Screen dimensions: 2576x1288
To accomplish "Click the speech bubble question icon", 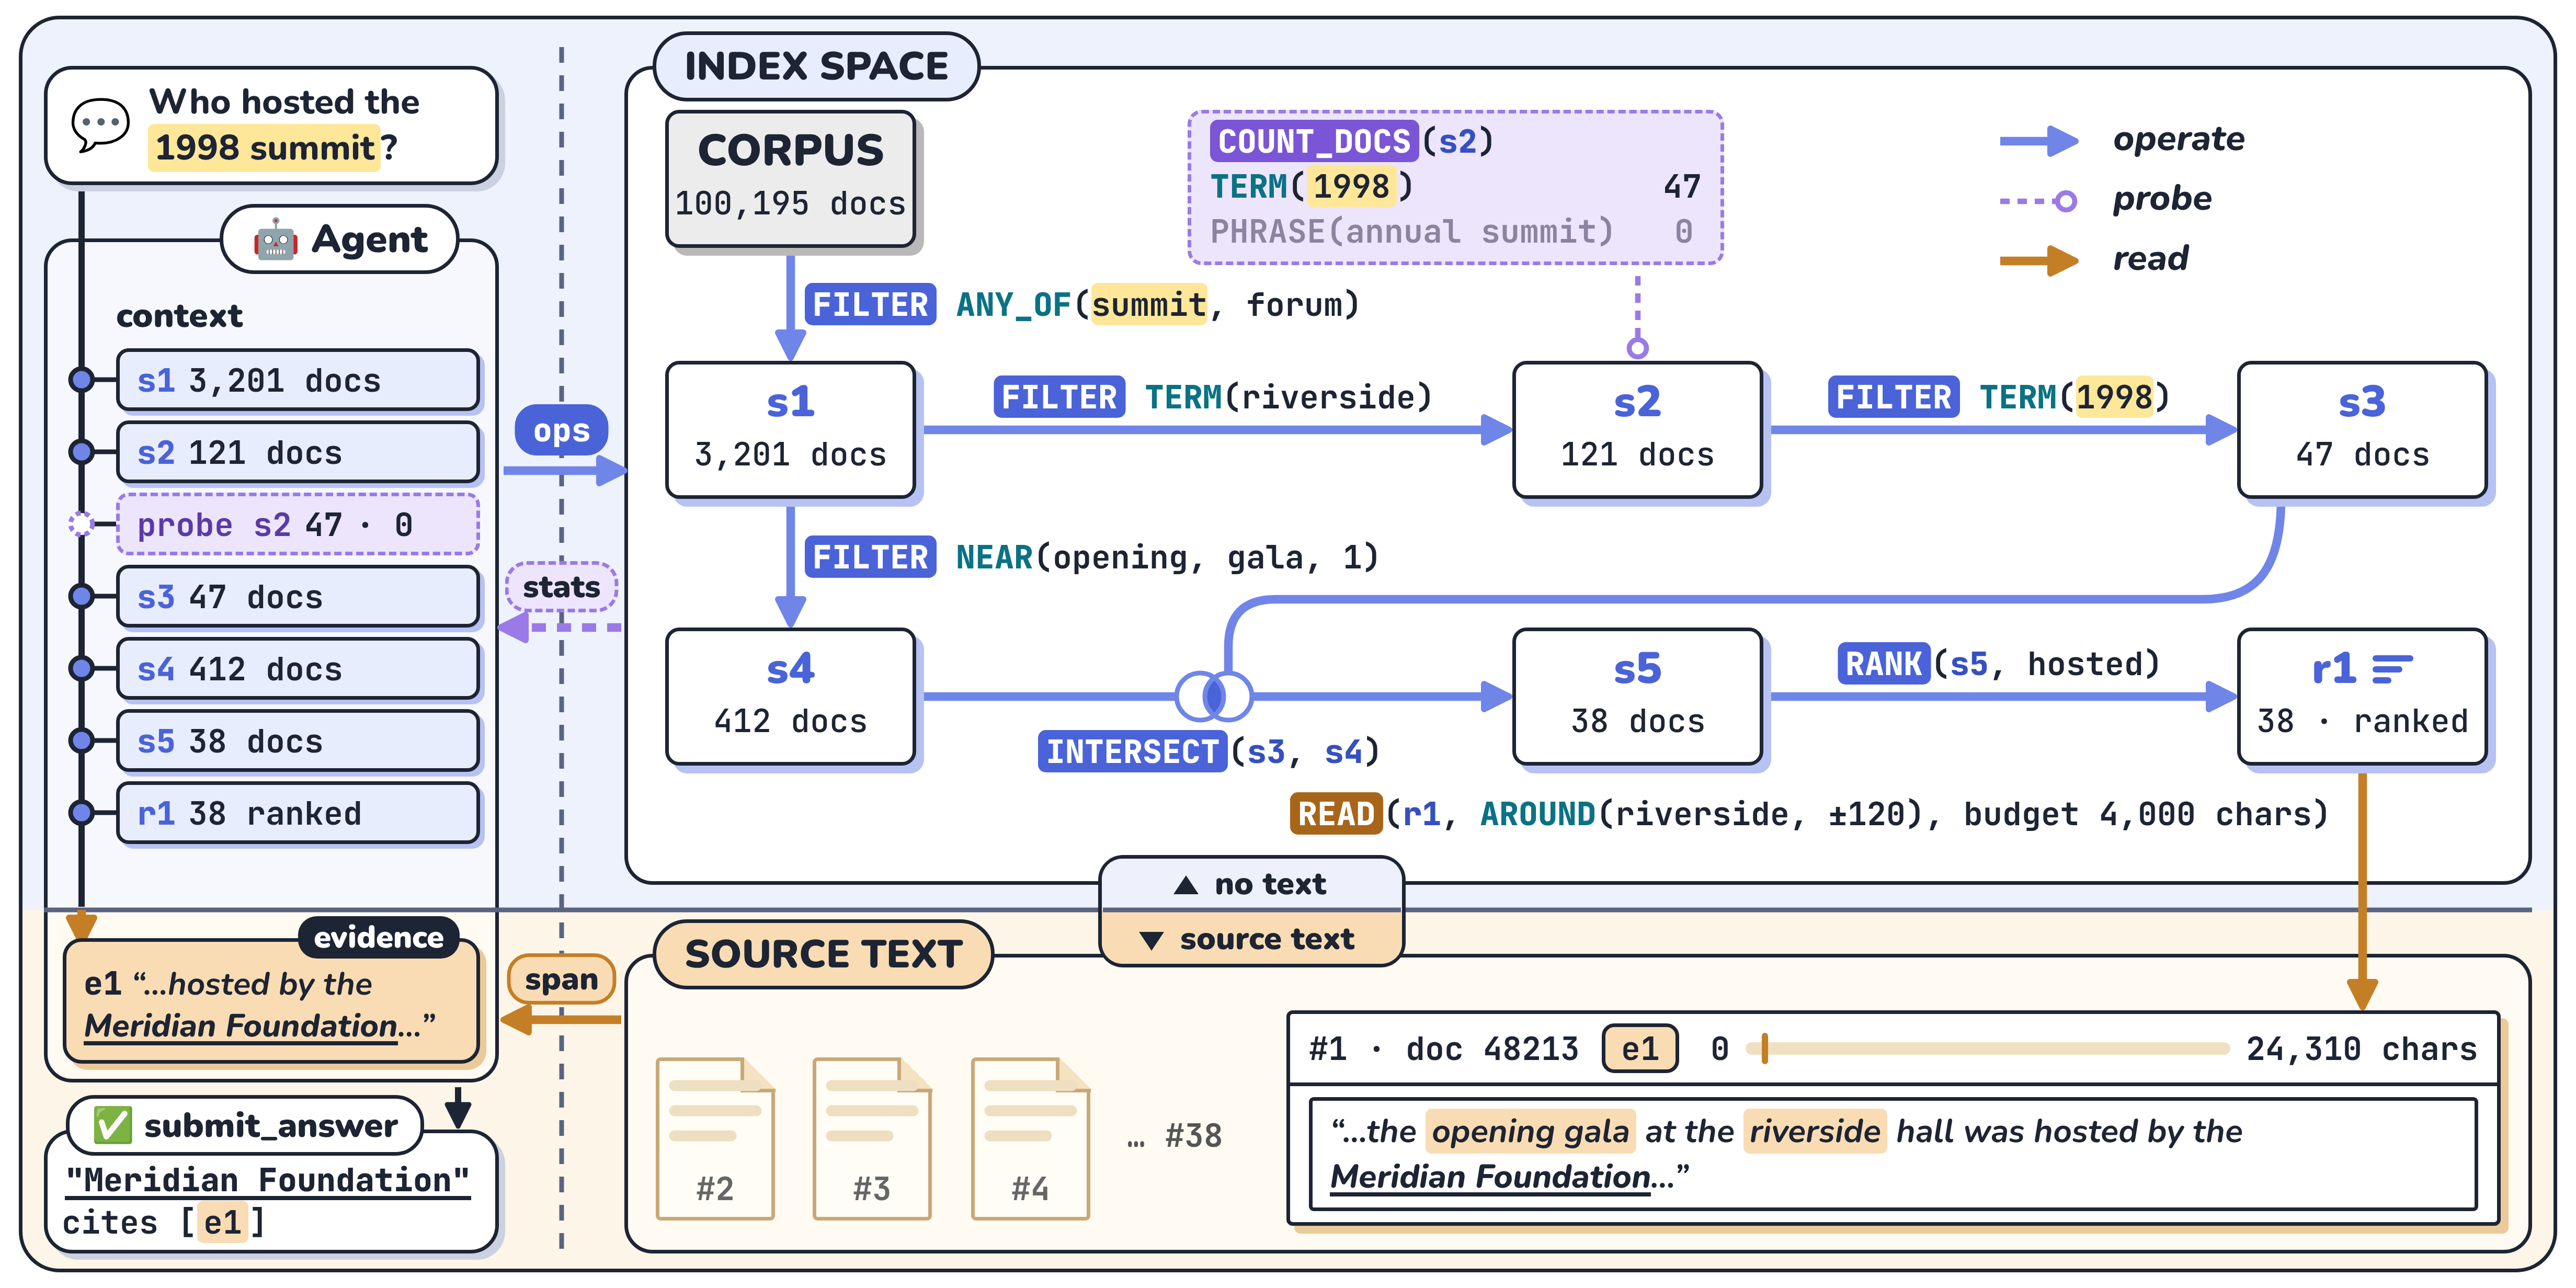I will tap(100, 126).
